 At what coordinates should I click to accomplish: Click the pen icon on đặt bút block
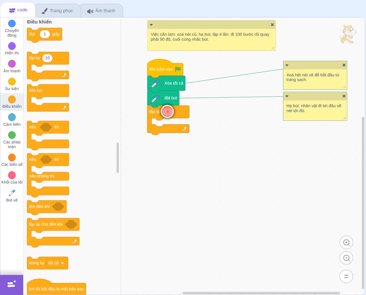(155, 98)
